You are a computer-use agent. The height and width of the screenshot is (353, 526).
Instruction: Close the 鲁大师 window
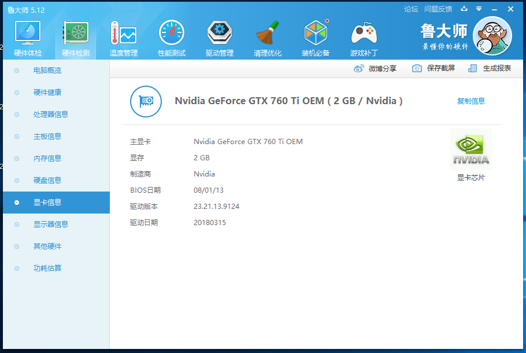coord(510,9)
